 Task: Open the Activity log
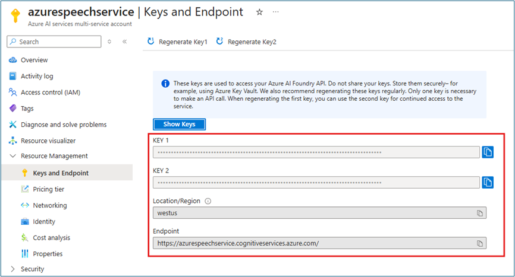click(37, 76)
